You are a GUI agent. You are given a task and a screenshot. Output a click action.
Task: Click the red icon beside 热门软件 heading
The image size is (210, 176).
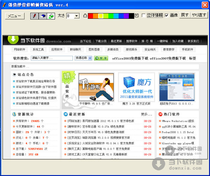click(x=160, y=114)
